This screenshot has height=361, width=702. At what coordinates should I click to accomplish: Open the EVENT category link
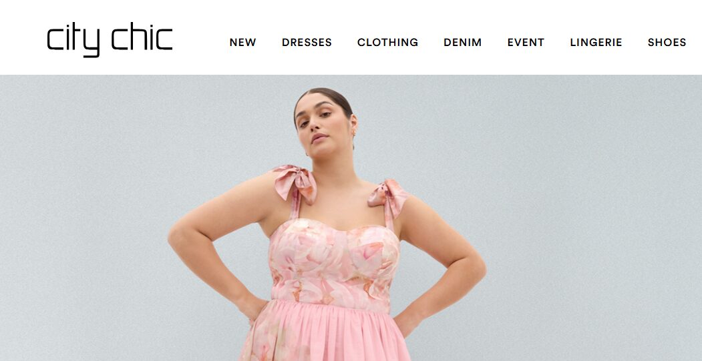point(526,43)
